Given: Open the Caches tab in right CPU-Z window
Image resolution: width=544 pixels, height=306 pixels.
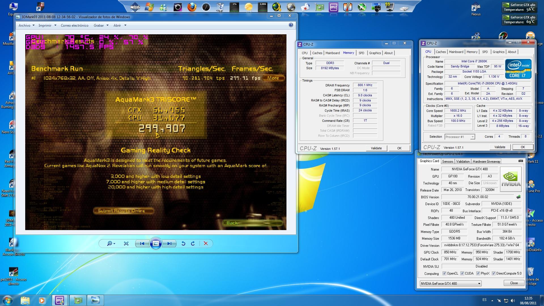Looking at the screenshot, I should (x=441, y=52).
